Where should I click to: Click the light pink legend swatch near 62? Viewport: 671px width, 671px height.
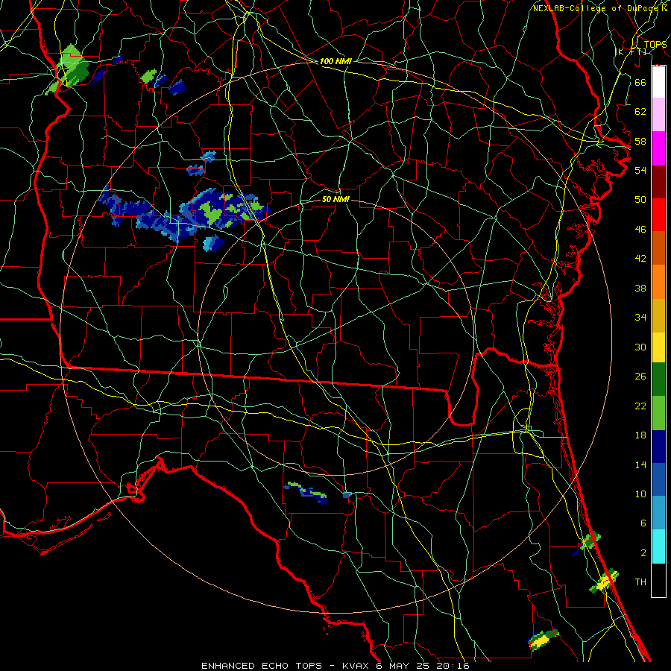(x=658, y=115)
